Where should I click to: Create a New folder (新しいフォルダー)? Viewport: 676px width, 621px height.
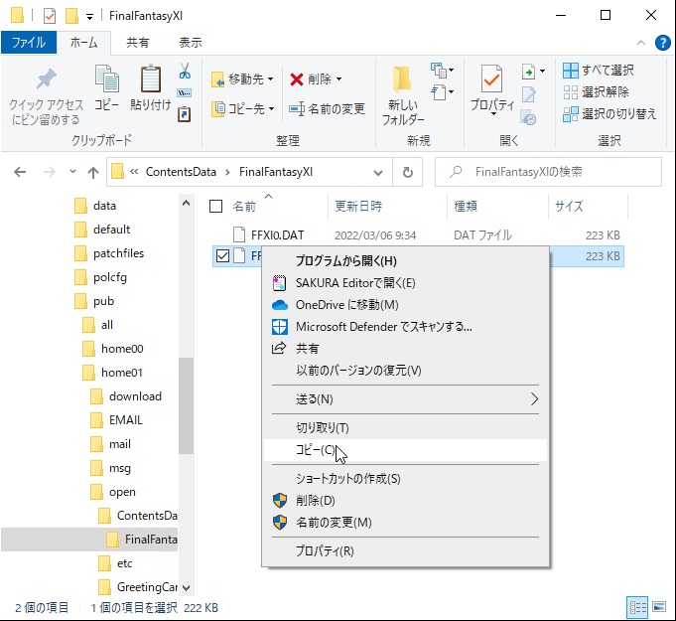[x=403, y=95]
